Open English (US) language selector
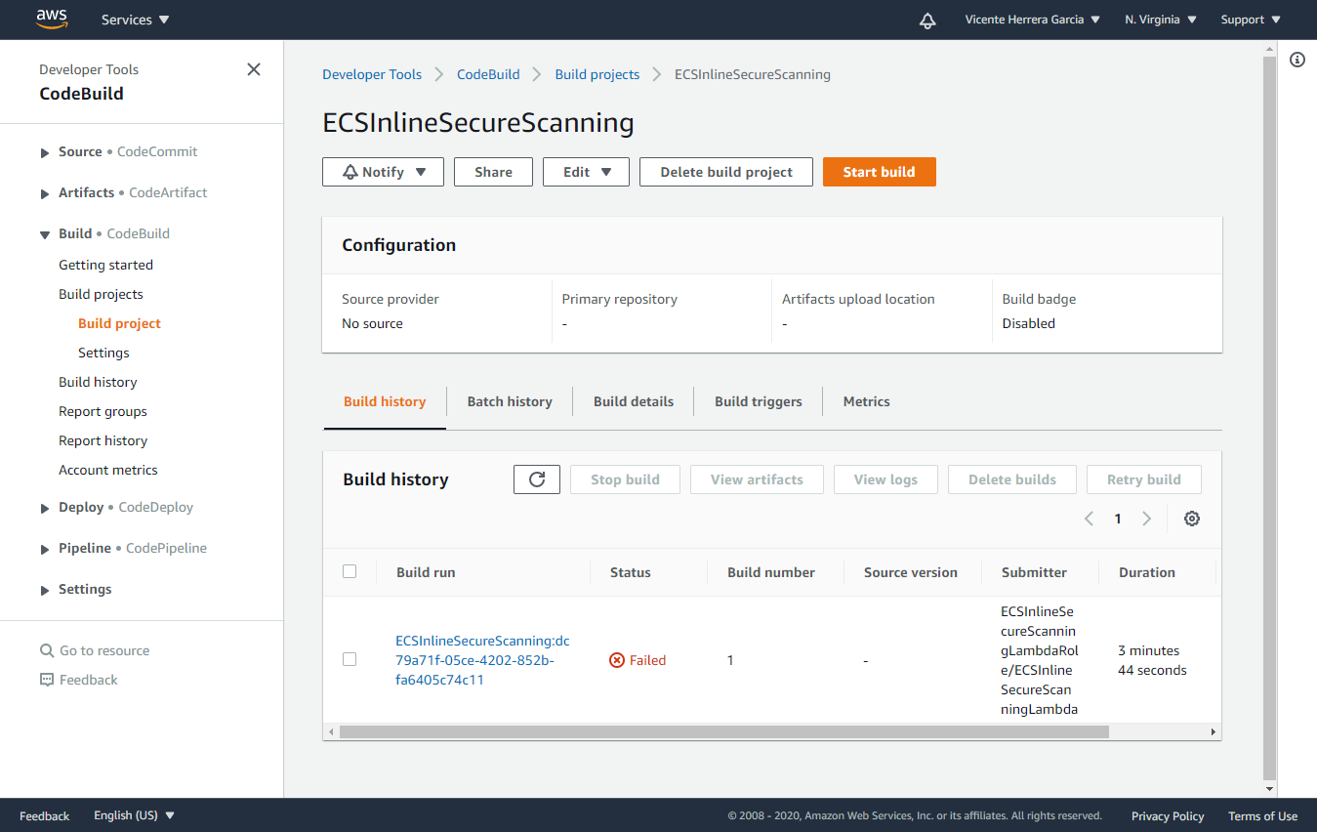The width and height of the screenshot is (1317, 832). (134, 815)
